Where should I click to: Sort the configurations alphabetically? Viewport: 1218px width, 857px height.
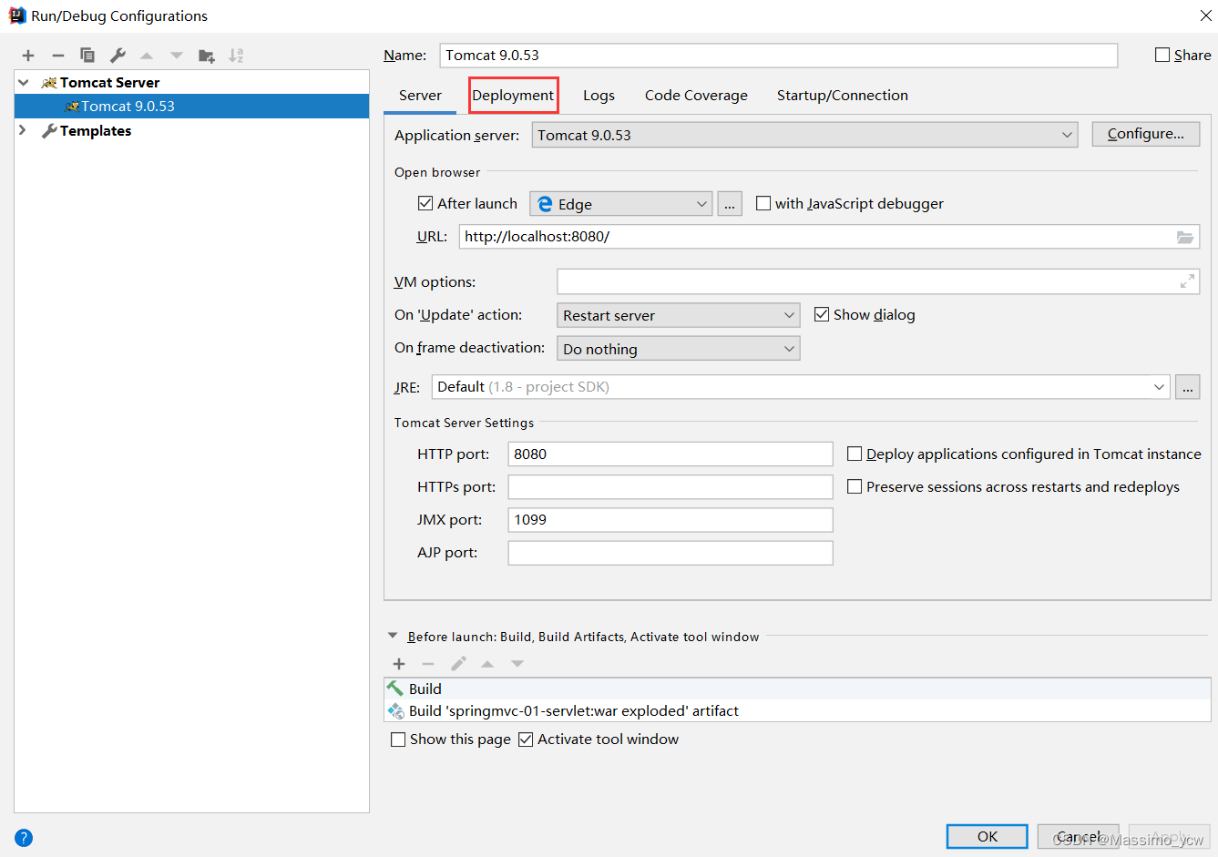pyautogui.click(x=236, y=56)
